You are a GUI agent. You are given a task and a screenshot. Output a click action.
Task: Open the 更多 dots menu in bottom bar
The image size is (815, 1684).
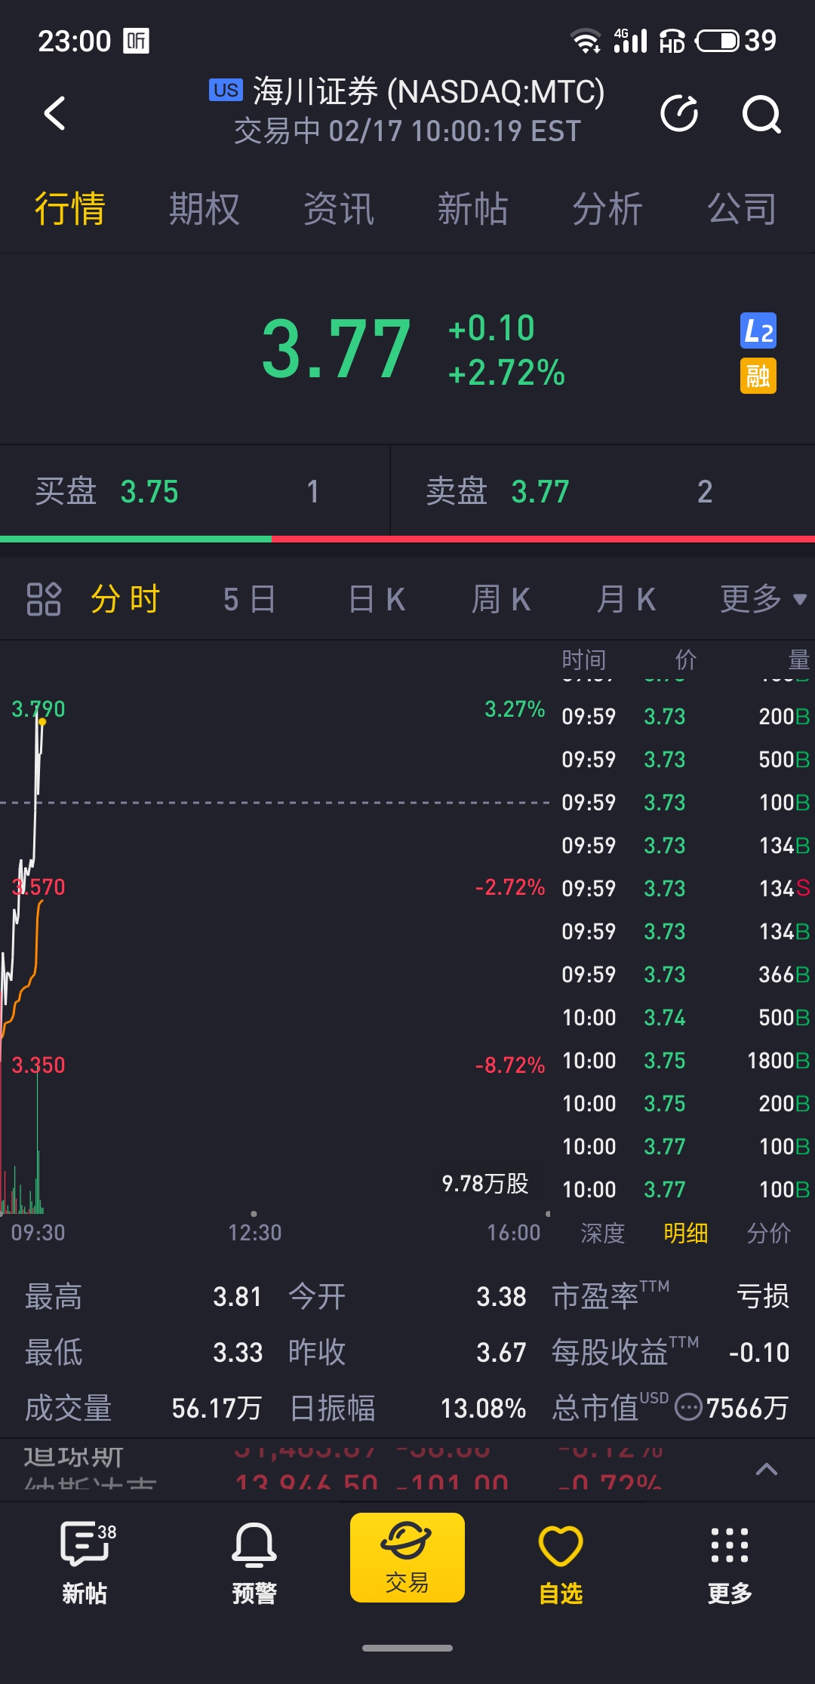pyautogui.click(x=730, y=1564)
